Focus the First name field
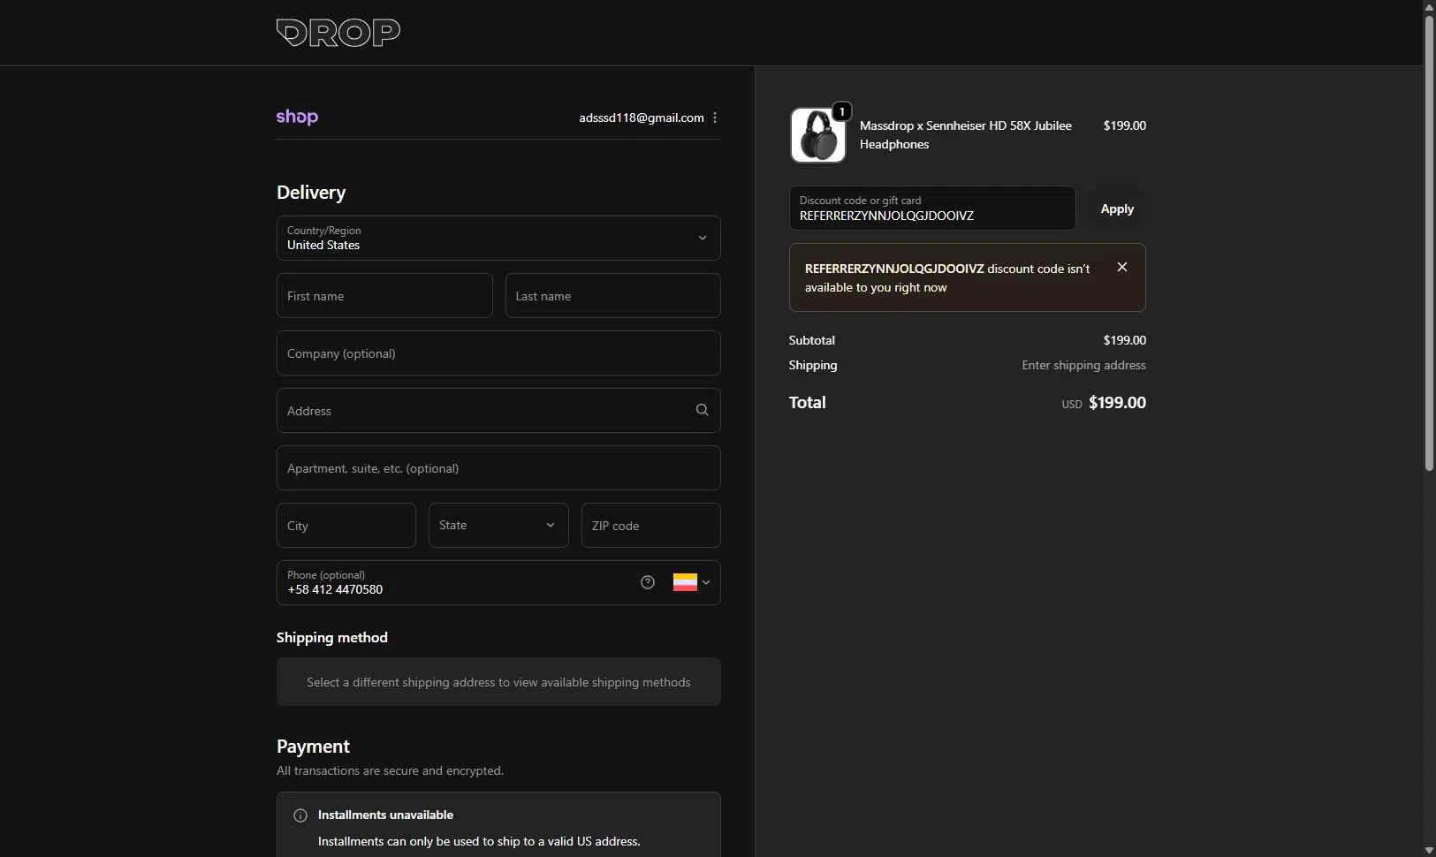Screen dimensions: 1436x857 pos(384,296)
